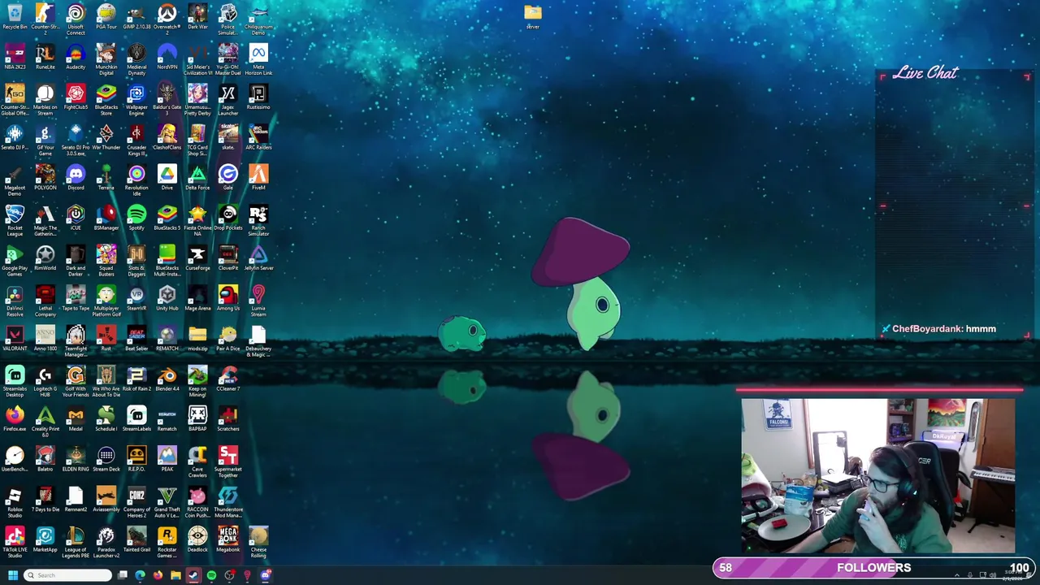Launch Terraria from the desktop

106,178
